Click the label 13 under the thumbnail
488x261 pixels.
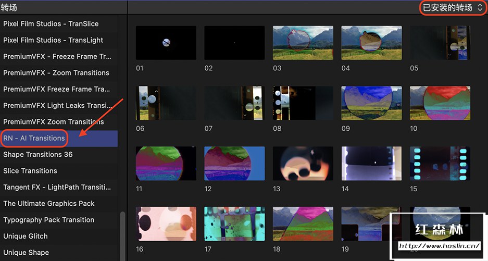(x=277, y=189)
